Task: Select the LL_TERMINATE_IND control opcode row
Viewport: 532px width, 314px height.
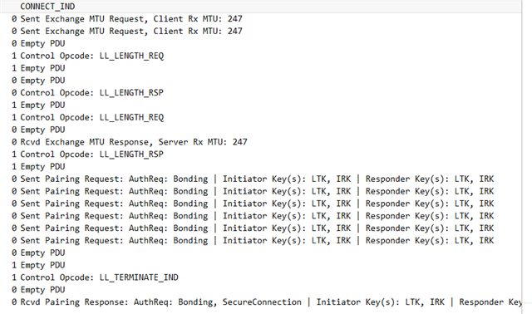Action: 260,277
